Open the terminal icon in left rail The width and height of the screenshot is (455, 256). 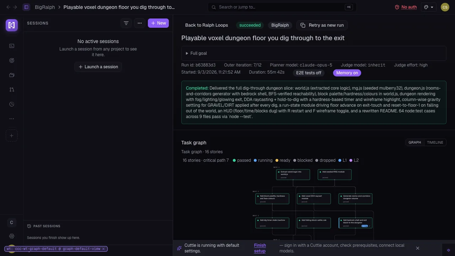coord(12,46)
